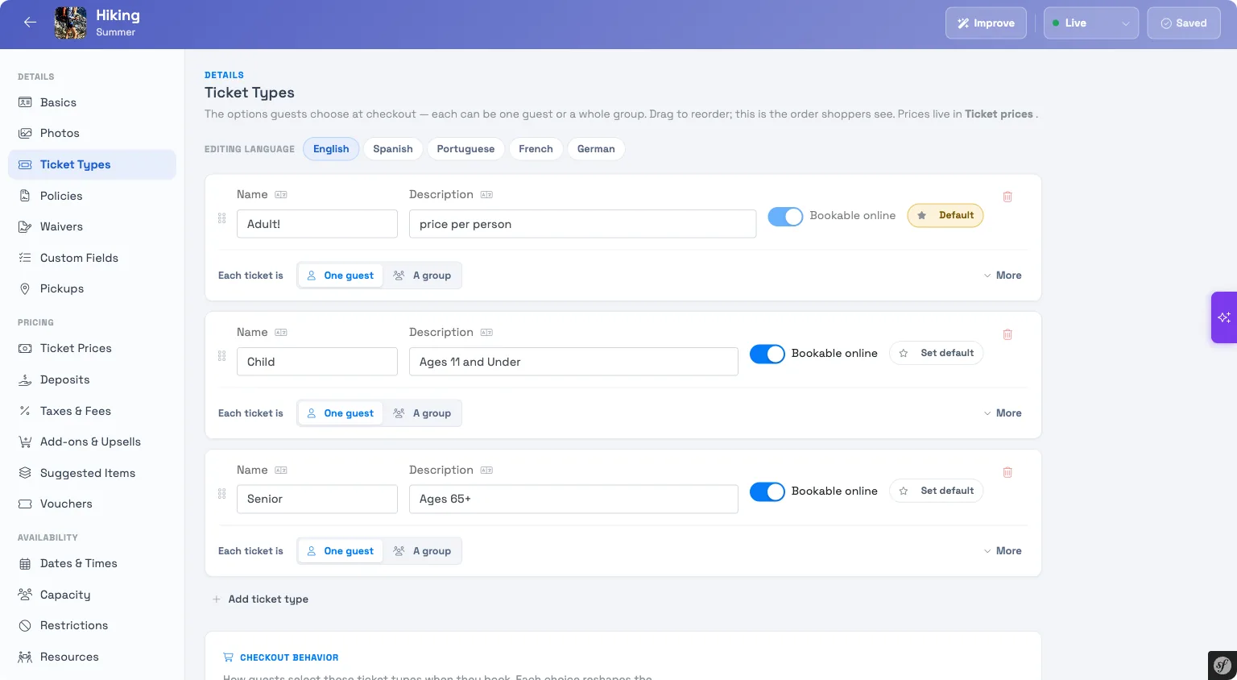This screenshot has height=680, width=1237.
Task: Click the back arrow in header
Action: click(x=30, y=23)
